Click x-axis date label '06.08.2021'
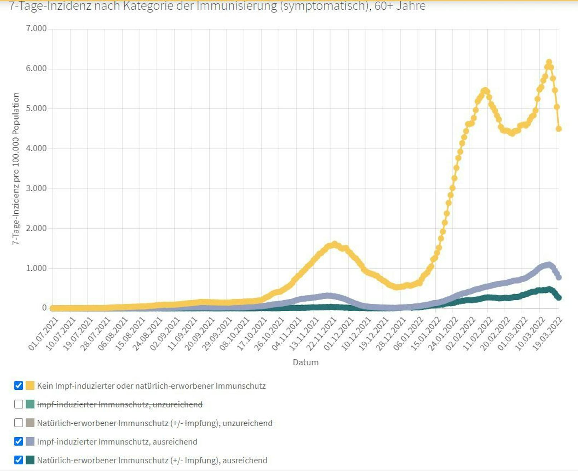578x472 pixels. point(112,334)
